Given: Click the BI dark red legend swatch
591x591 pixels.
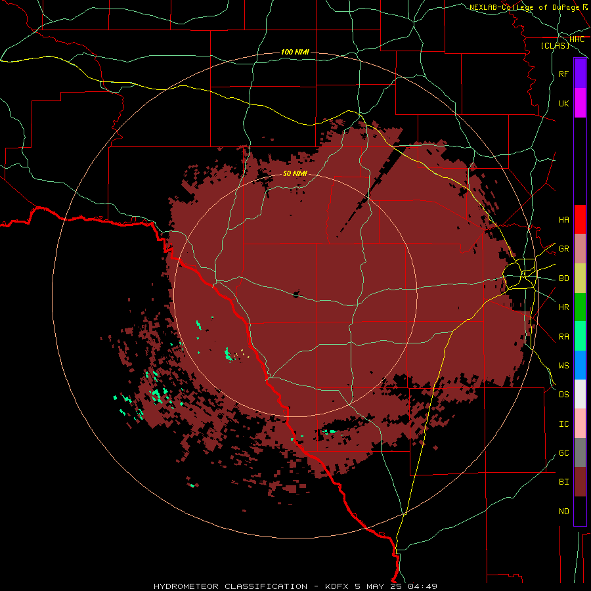Looking at the screenshot, I should pyautogui.click(x=580, y=482).
